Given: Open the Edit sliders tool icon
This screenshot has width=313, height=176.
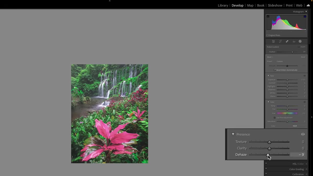Looking at the screenshot, I should pos(273,41).
